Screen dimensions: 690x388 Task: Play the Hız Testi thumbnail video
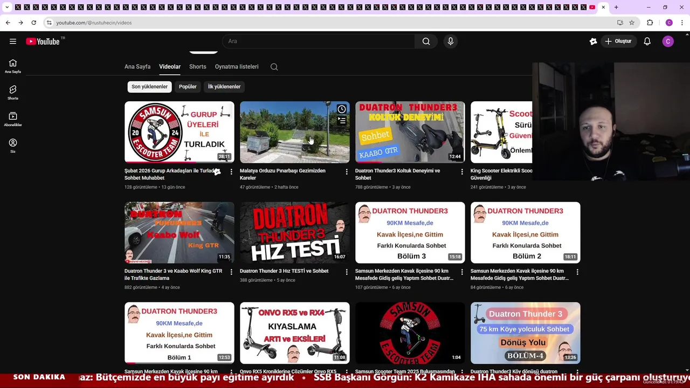295,232
